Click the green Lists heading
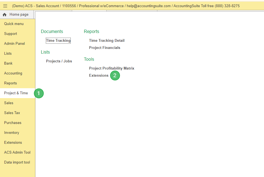264x177 pixels. click(45, 52)
